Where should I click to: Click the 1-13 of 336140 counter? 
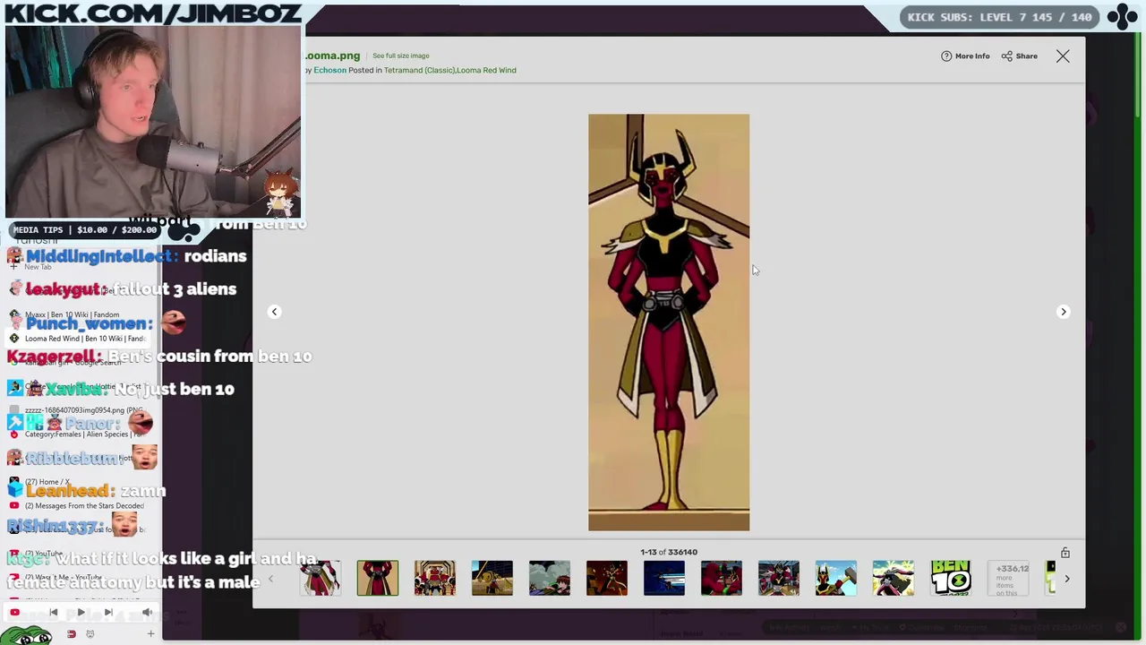point(669,552)
